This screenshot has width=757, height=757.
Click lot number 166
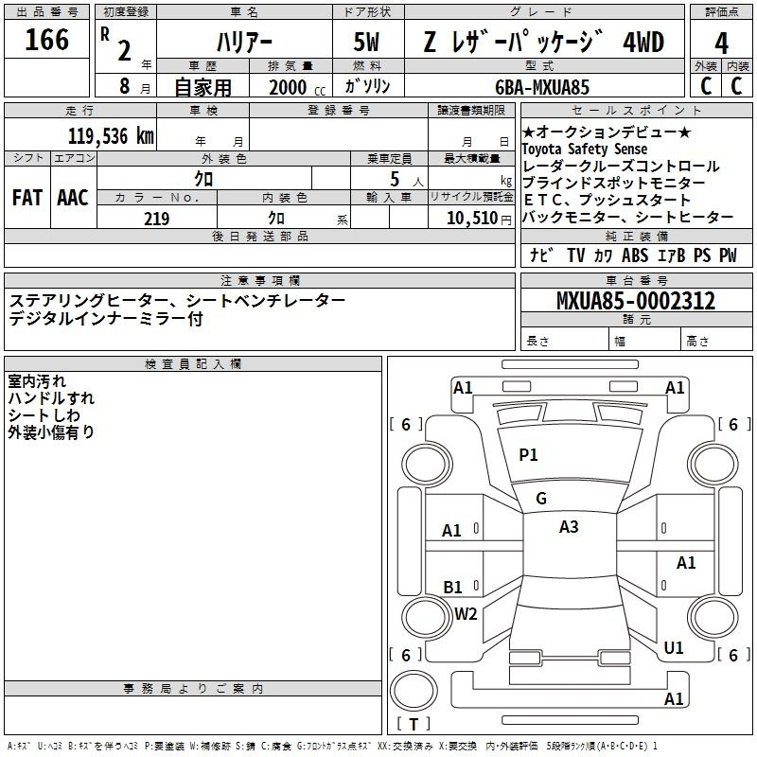47,41
